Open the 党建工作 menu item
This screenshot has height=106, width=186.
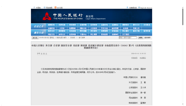(x=136, y=28)
